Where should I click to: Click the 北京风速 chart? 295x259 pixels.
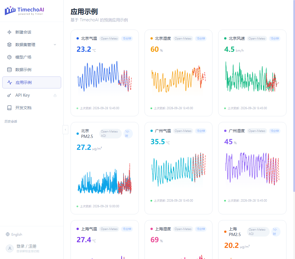point(252,76)
